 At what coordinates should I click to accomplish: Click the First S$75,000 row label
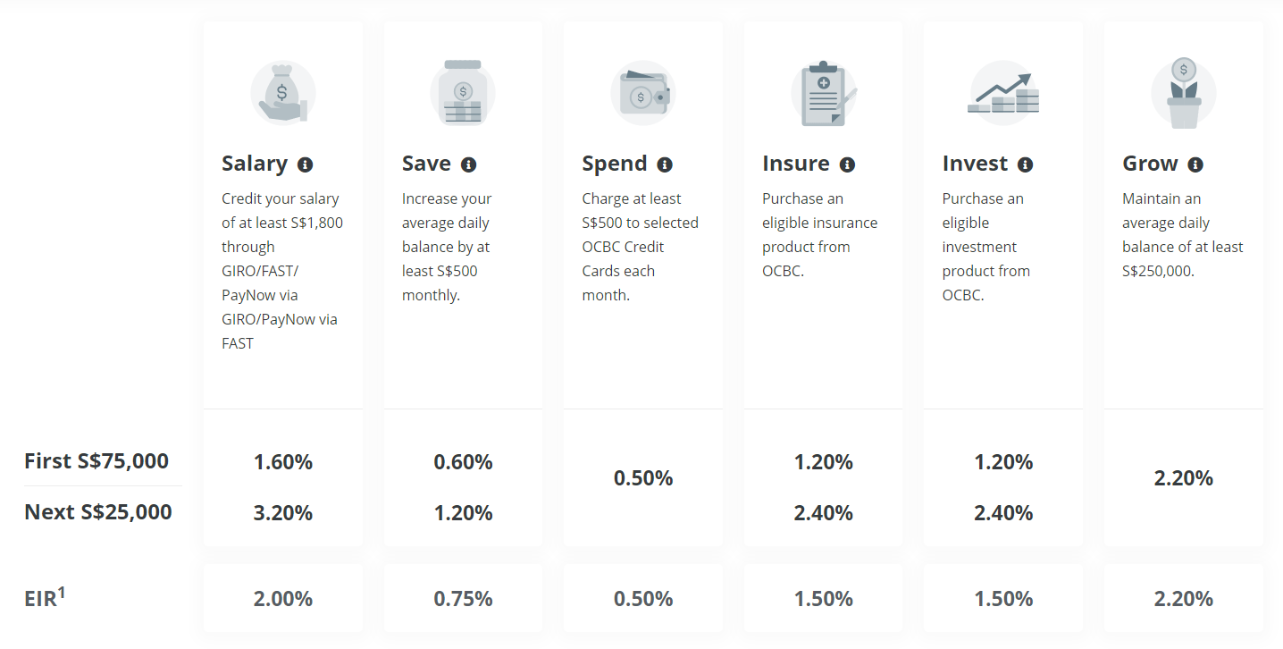click(x=96, y=461)
